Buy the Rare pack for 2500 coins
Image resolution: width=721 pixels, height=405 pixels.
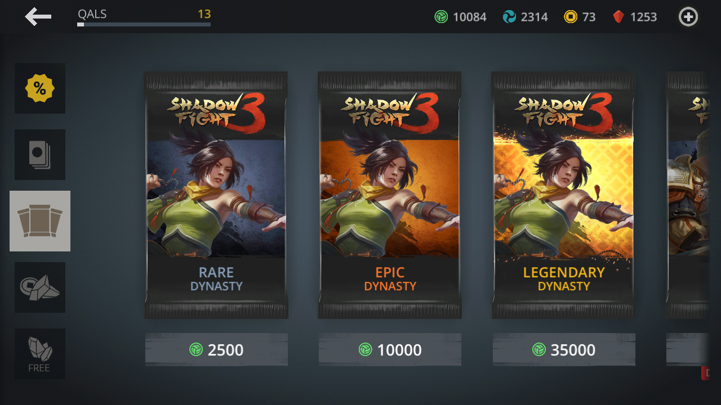tap(216, 349)
